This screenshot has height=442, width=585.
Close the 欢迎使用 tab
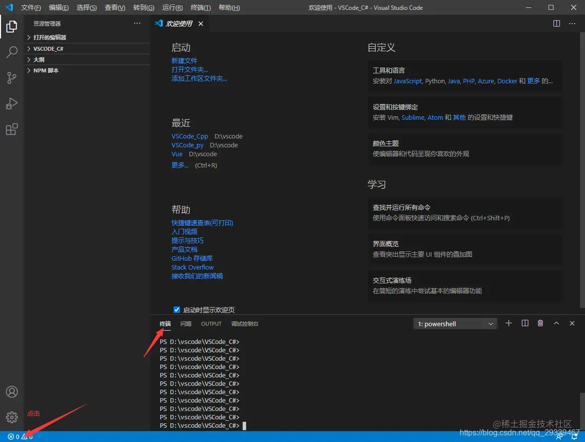[201, 24]
